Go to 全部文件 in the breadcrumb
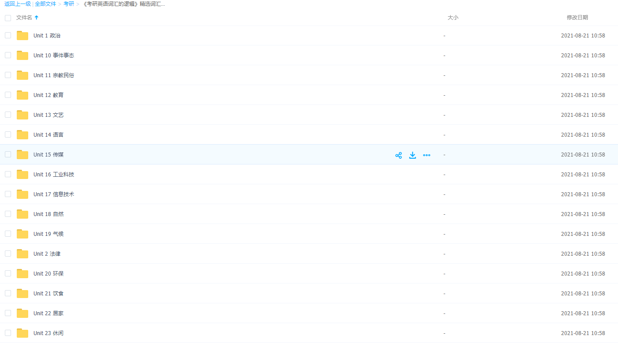The width and height of the screenshot is (618, 343). point(46,4)
